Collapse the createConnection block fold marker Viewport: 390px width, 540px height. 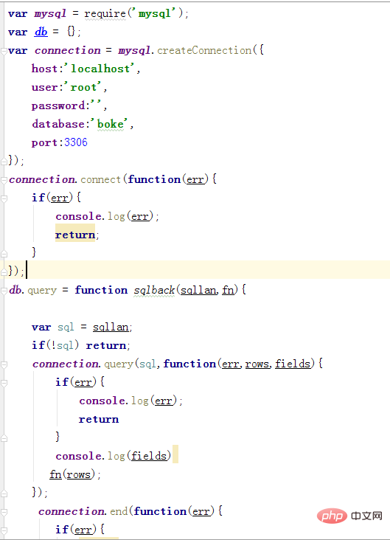4,51
